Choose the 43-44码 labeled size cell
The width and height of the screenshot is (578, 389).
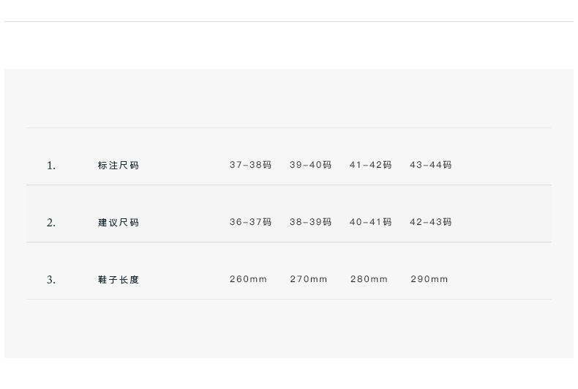point(430,166)
